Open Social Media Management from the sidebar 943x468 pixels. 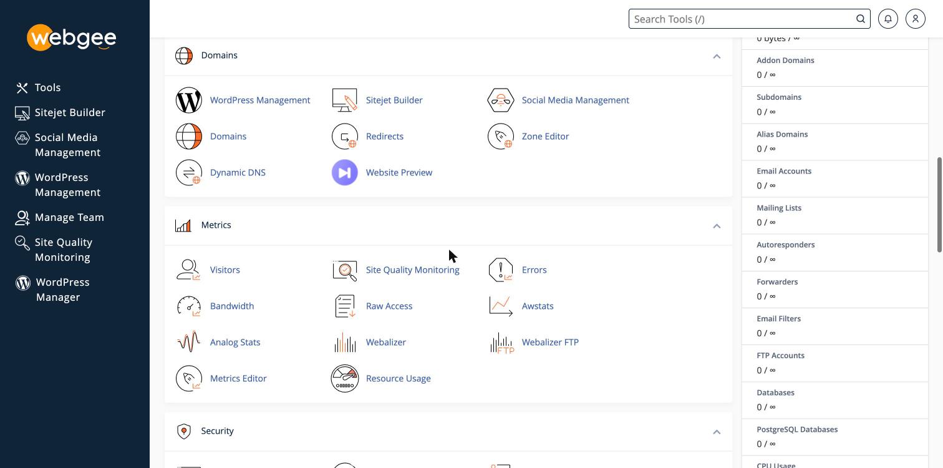(58, 145)
